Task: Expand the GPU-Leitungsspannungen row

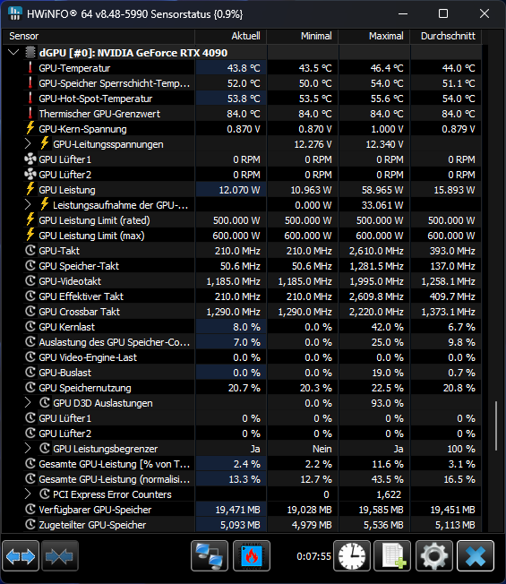Action: click(x=28, y=144)
